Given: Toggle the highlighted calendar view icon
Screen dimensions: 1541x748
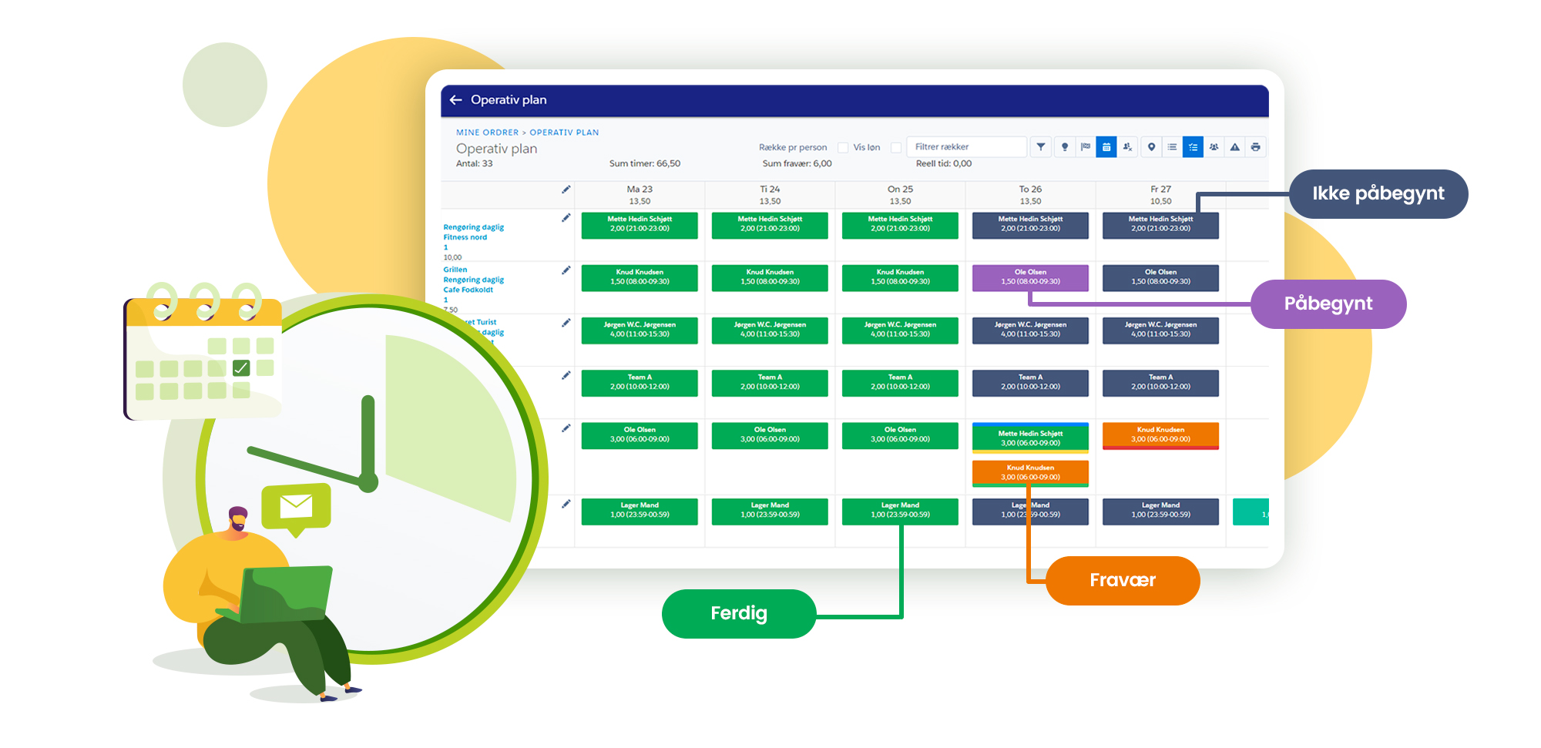Looking at the screenshot, I should click(x=1106, y=147).
